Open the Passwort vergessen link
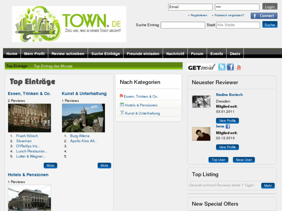The image size is (282, 211). (x=229, y=15)
